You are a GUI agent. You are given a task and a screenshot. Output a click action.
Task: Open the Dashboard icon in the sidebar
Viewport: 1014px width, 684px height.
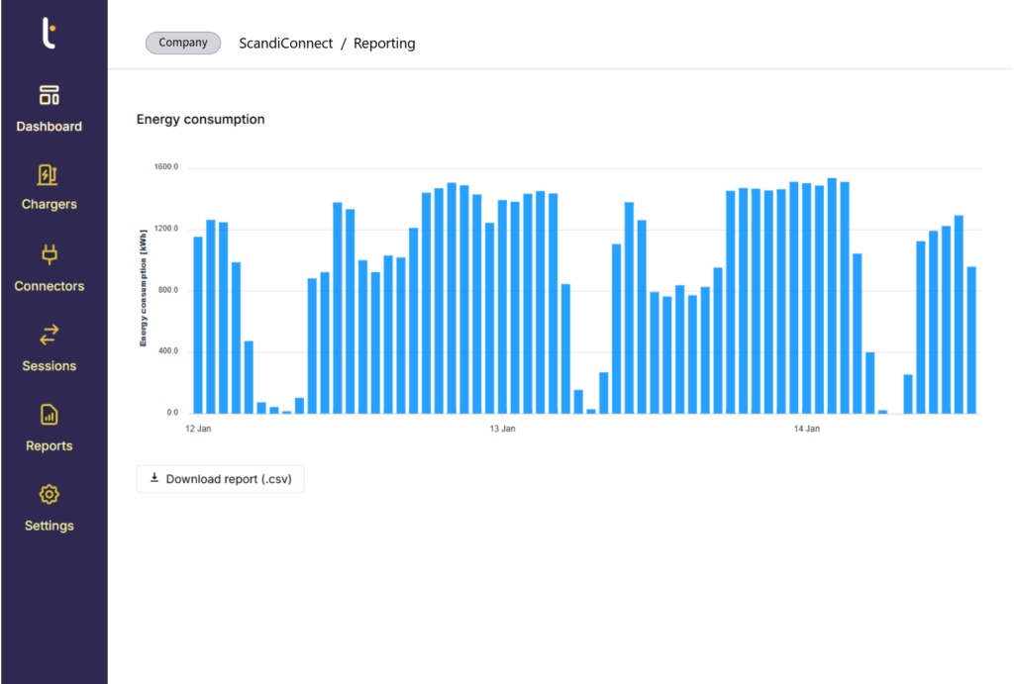[49, 96]
